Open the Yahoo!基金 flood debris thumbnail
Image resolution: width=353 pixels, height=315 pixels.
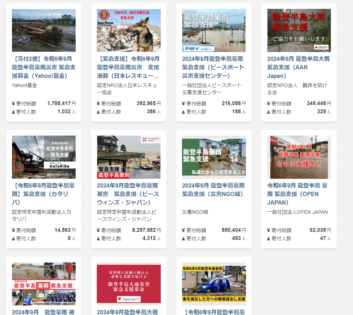44,30
